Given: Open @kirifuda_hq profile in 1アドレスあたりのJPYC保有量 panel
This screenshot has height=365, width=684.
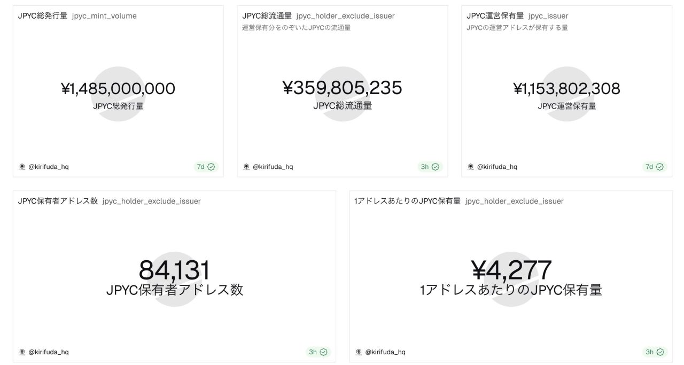Looking at the screenshot, I should coord(385,352).
